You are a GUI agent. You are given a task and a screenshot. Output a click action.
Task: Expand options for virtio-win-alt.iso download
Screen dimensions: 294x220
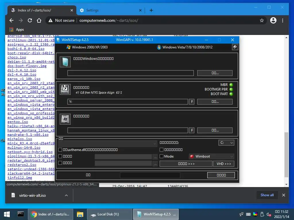[66, 195]
